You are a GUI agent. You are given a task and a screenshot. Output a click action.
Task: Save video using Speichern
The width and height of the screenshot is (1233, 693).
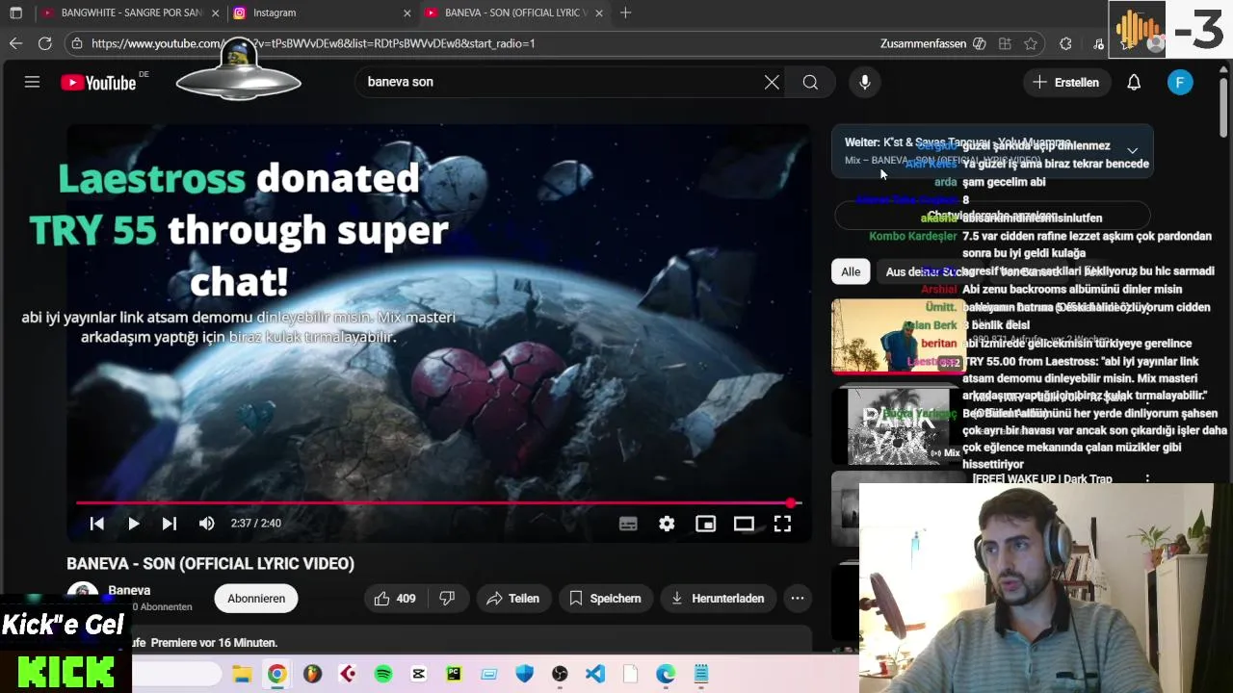point(605,598)
